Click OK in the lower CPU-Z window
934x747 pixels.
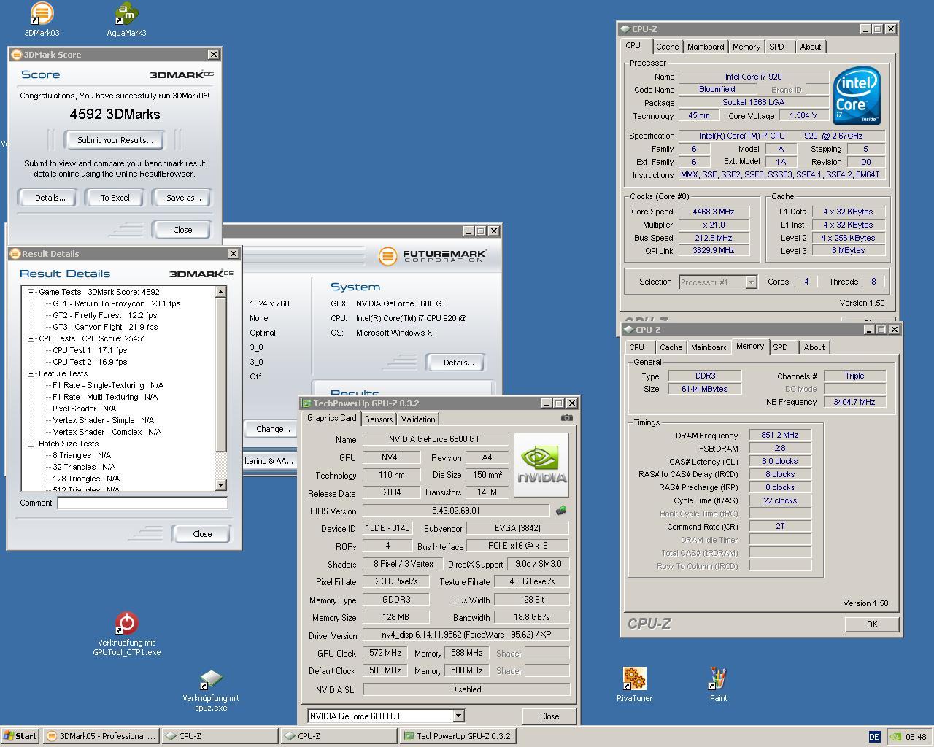(872, 624)
